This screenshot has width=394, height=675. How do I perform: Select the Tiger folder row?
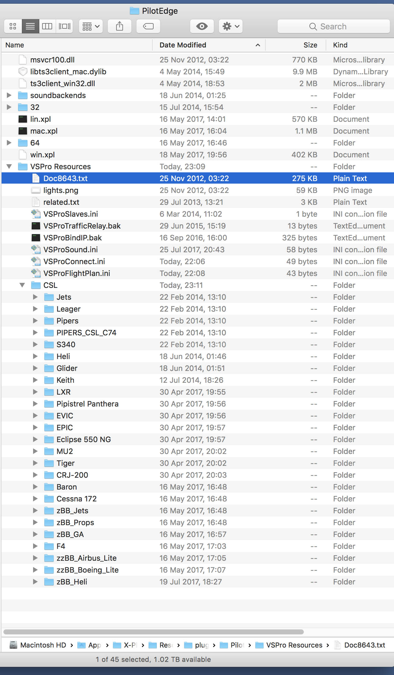[198, 463]
